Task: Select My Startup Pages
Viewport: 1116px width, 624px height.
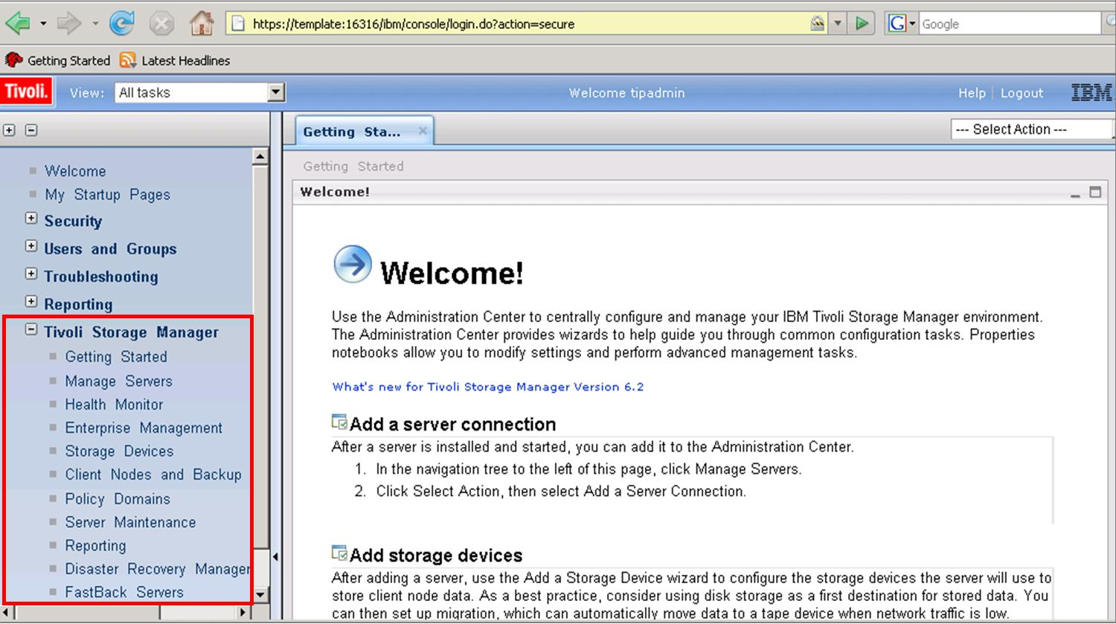Action: [107, 195]
